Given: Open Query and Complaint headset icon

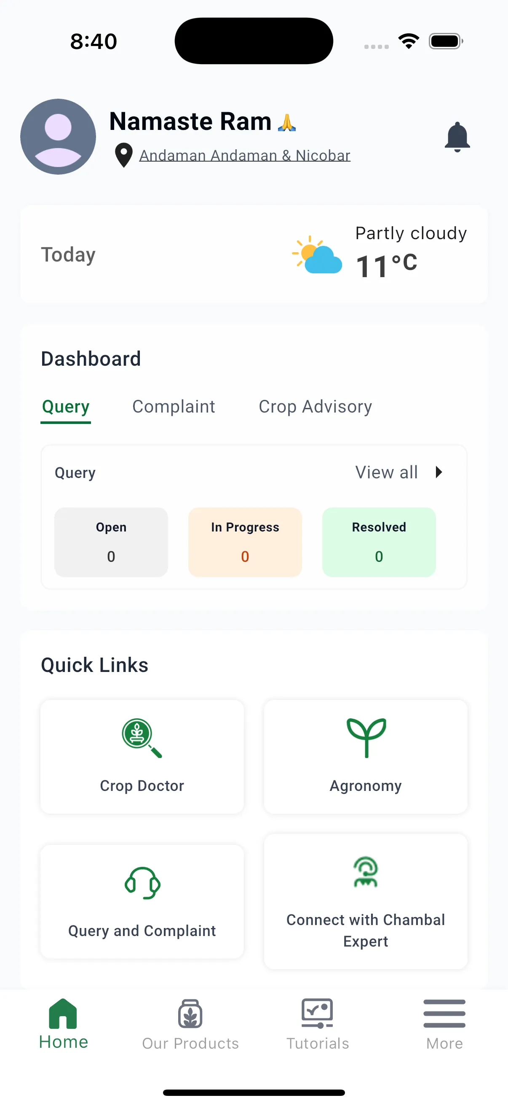Looking at the screenshot, I should click(x=142, y=883).
